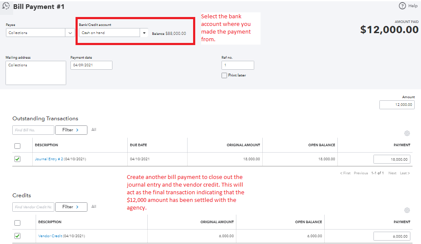Toggle select-all checkbox in the Credits header
421x244 pixels.
click(17, 223)
